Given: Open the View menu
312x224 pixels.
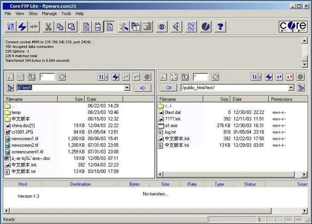Looking at the screenshot, I should (x=20, y=13).
